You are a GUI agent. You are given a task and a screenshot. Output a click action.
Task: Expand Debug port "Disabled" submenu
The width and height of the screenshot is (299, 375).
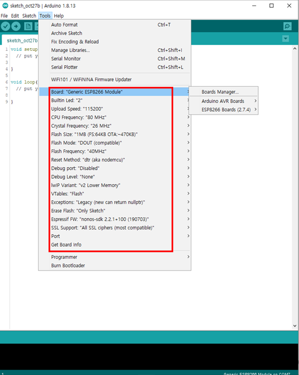click(x=115, y=168)
